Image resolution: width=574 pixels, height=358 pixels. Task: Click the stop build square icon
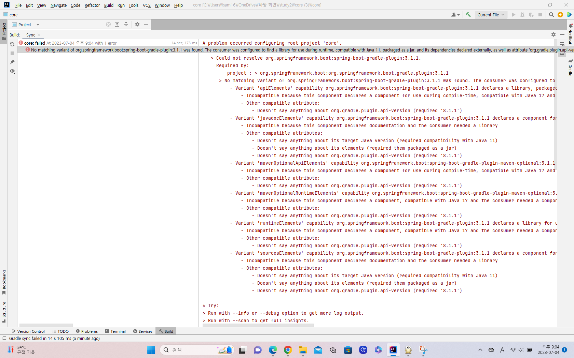click(12, 53)
